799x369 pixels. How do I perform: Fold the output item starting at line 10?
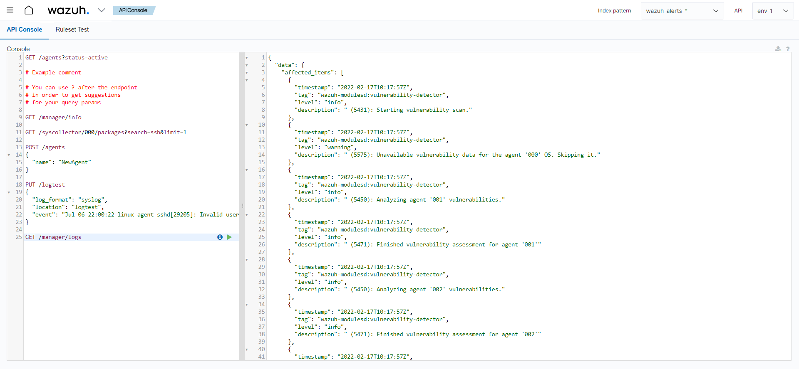pos(247,125)
